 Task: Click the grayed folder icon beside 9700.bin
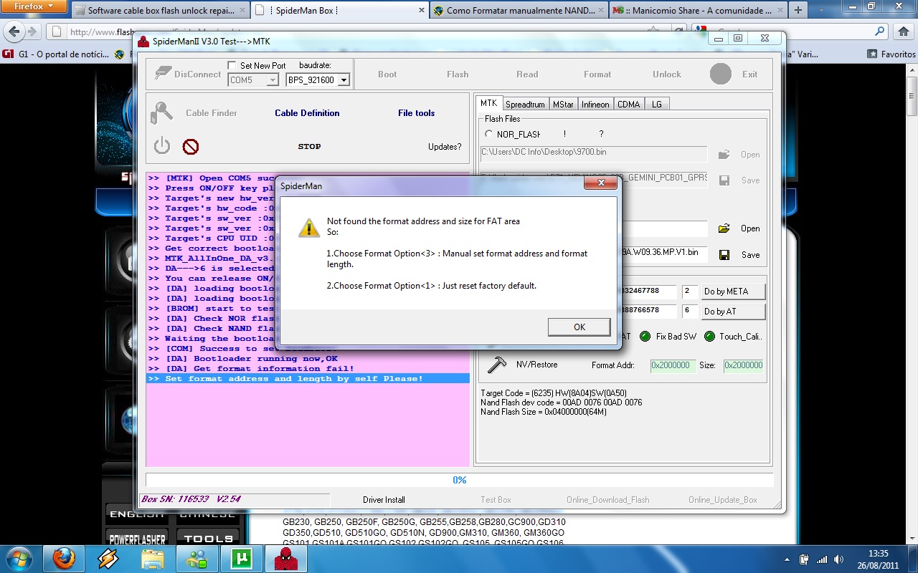(724, 155)
